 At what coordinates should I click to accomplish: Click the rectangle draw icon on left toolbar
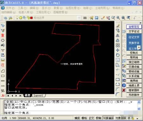click(x=3, y=76)
